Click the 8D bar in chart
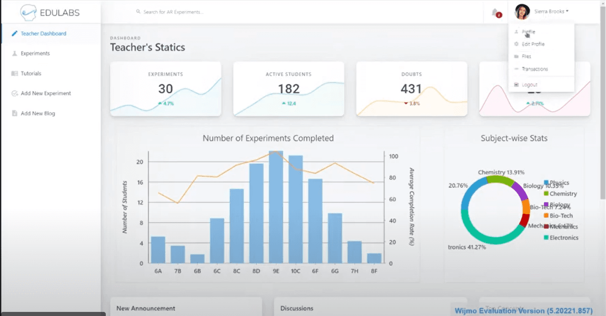The width and height of the screenshot is (606, 316). click(256, 213)
